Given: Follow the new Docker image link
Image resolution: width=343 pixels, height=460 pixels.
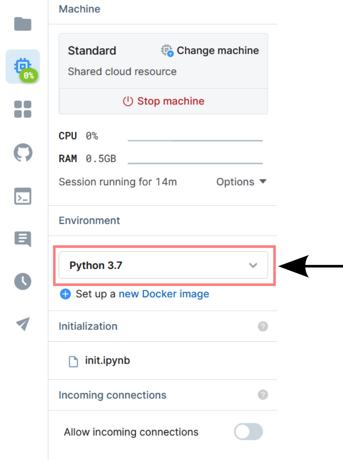Looking at the screenshot, I should (x=164, y=294).
